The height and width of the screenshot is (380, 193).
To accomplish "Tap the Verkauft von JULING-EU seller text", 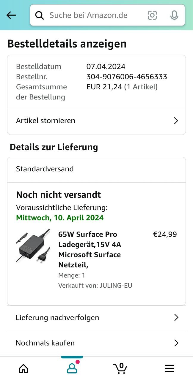I will click(95, 286).
